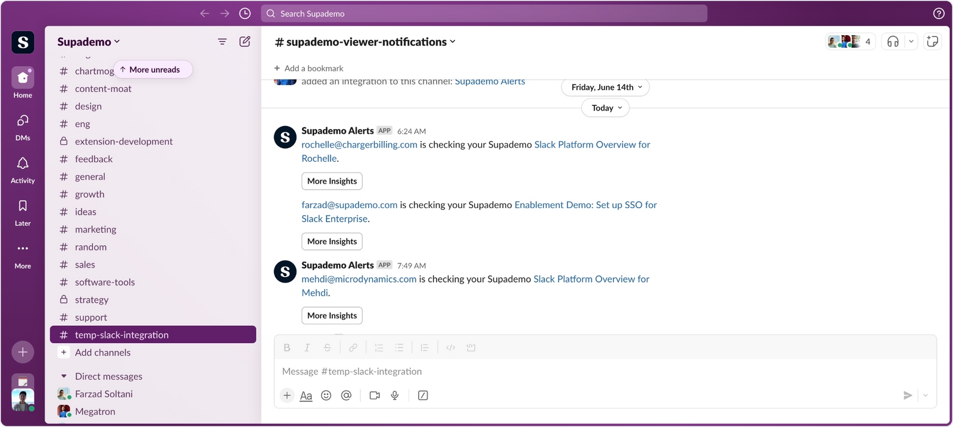Open the sales channel

pos(153,265)
